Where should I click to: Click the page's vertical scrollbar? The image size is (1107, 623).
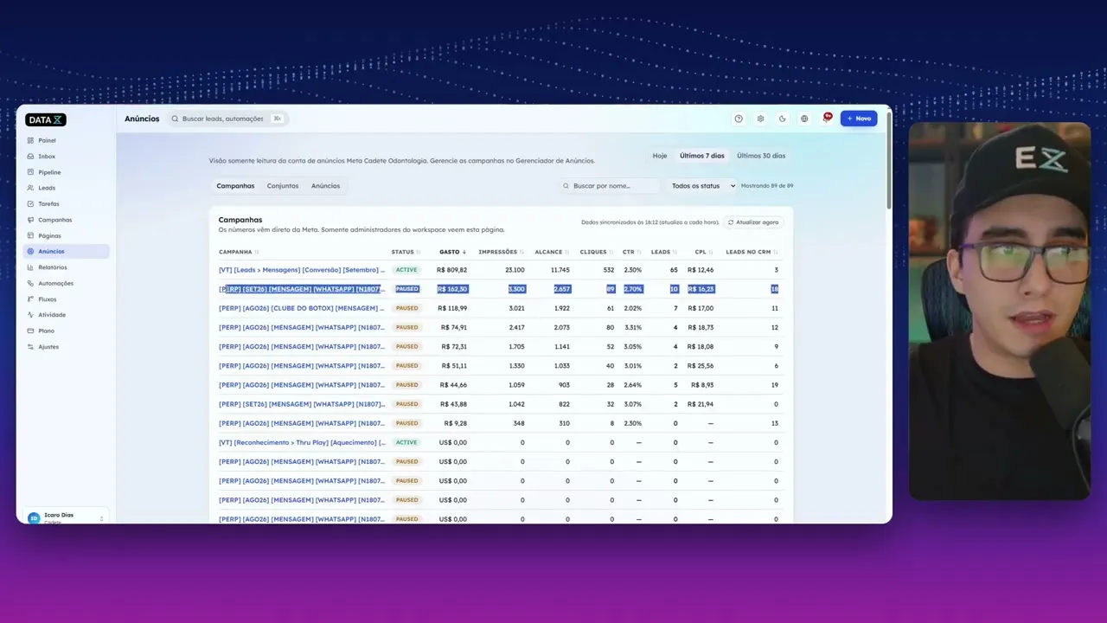click(888, 160)
